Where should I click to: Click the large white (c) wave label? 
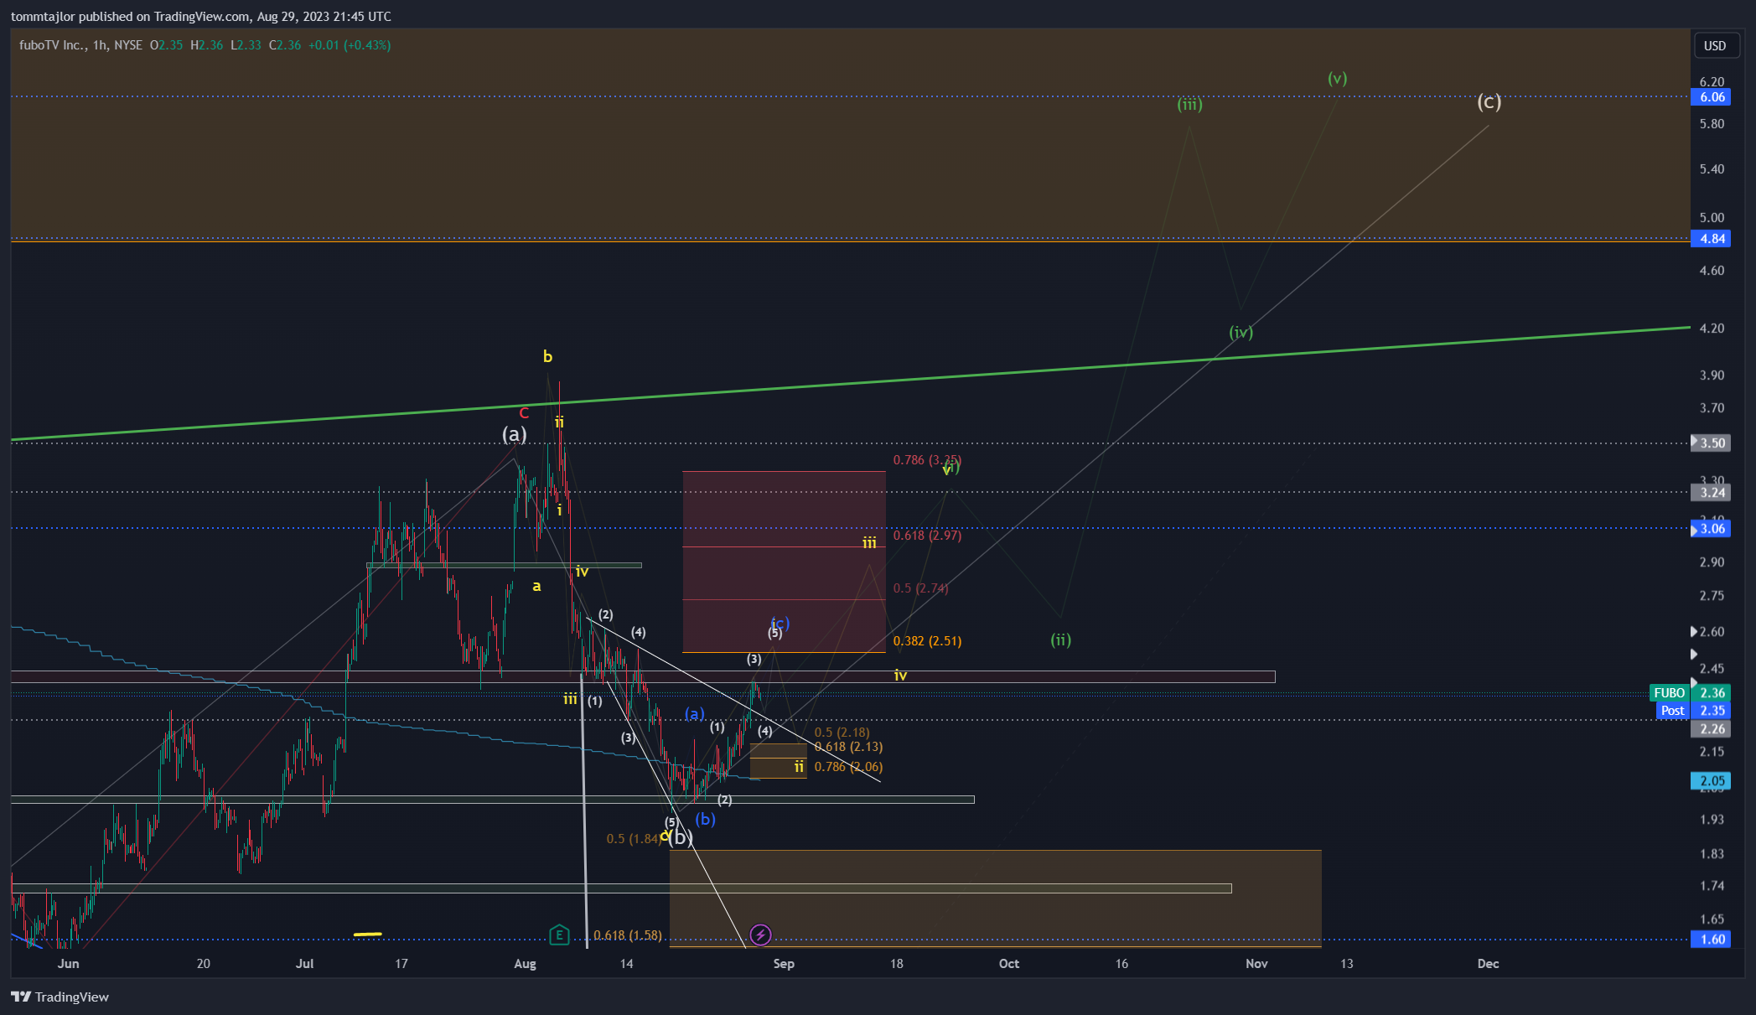pos(1489,101)
